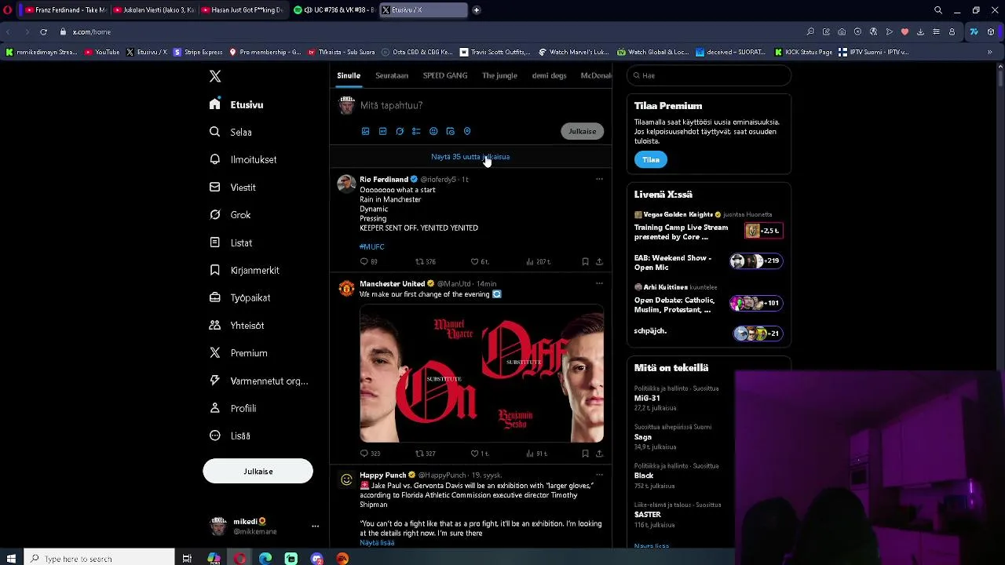Switch to SPEED GANG tab
This screenshot has height=565, width=1005.
coord(445,75)
